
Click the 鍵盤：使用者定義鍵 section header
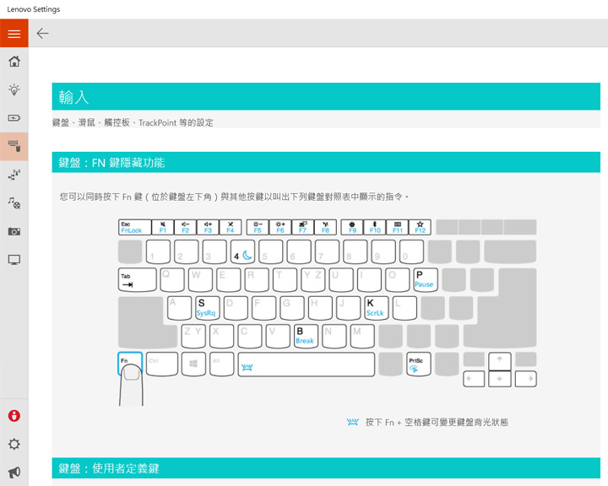coord(326,468)
